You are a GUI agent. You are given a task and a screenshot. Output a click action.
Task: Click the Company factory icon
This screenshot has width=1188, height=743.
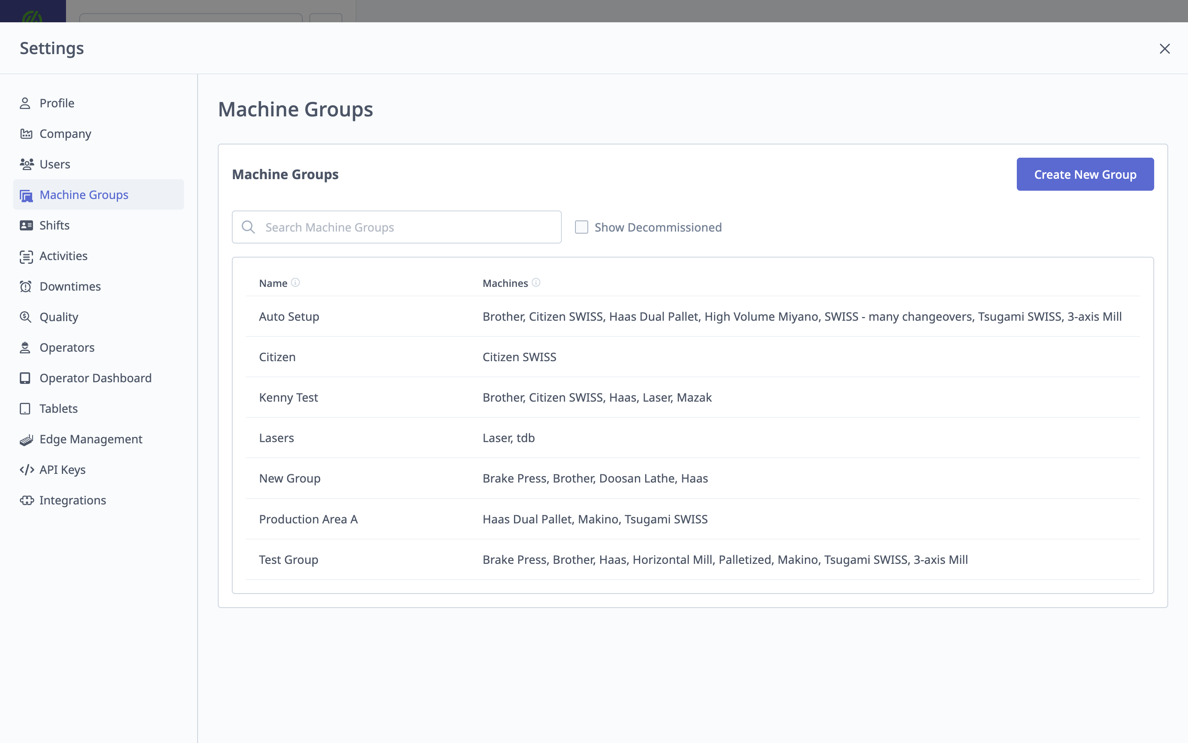(26, 134)
